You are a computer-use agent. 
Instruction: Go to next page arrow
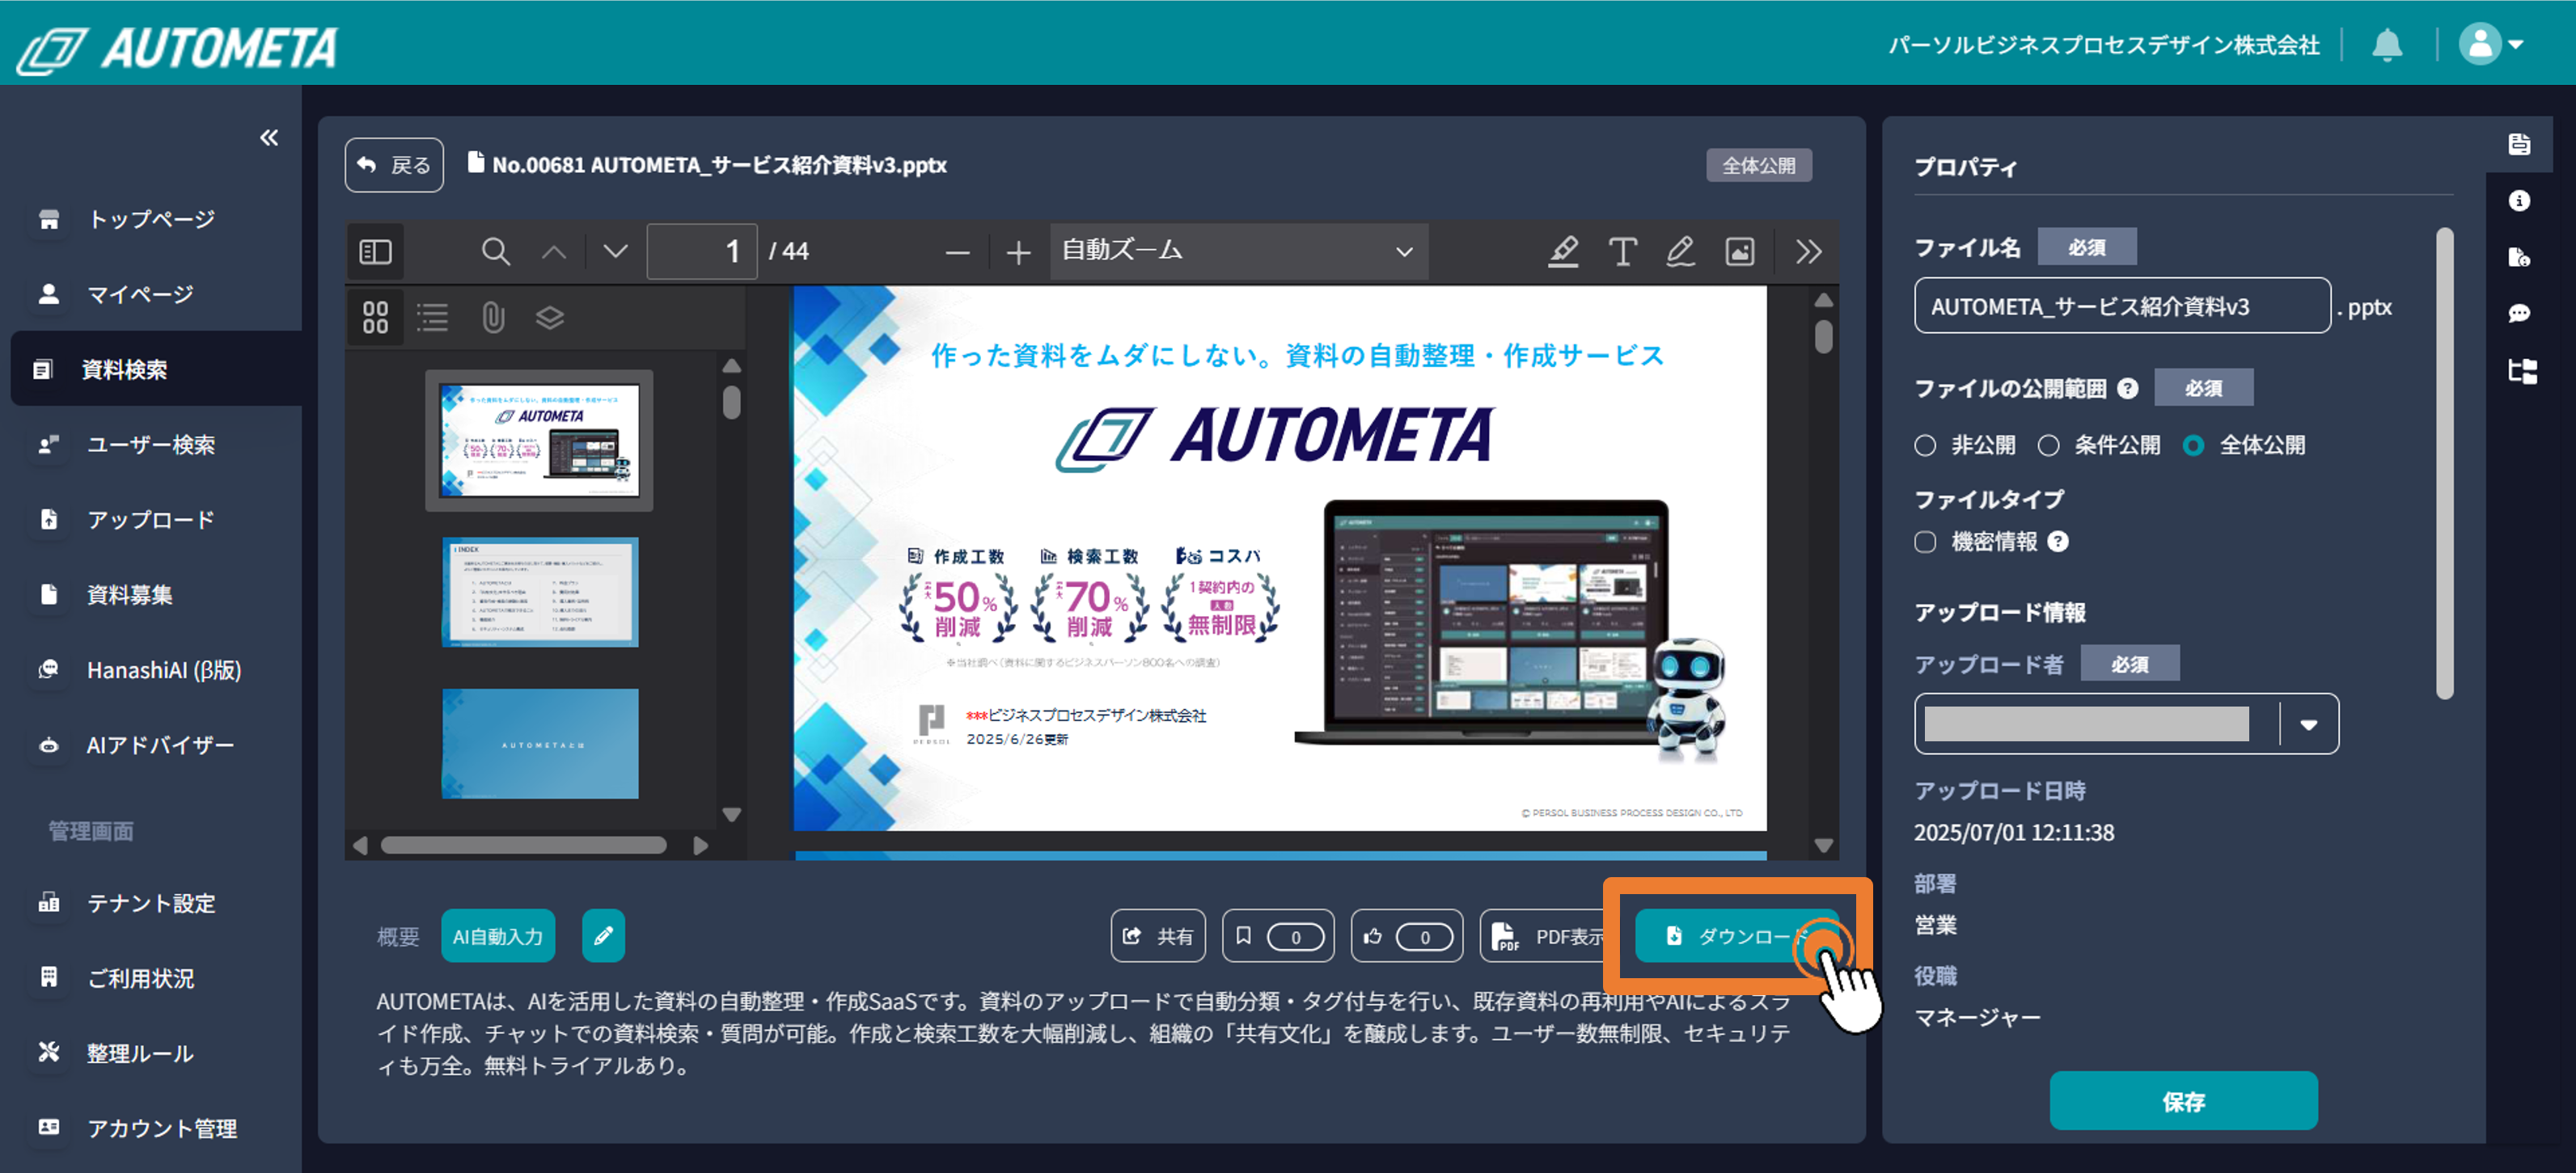coord(616,251)
